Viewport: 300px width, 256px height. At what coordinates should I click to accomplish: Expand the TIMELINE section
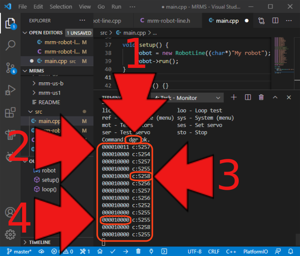pyautogui.click(x=26, y=242)
